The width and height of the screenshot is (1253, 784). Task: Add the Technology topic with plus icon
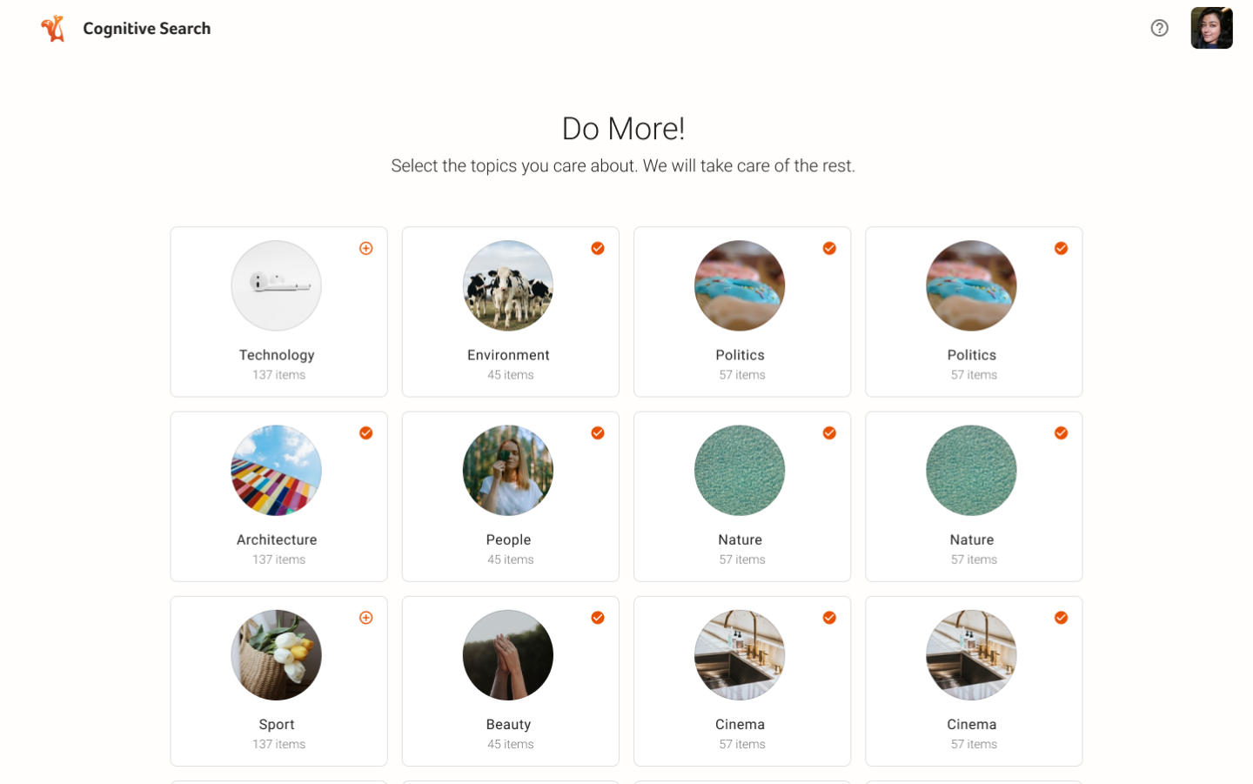click(366, 249)
